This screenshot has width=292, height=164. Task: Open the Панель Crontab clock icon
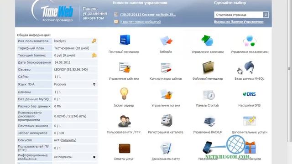coord(209,95)
